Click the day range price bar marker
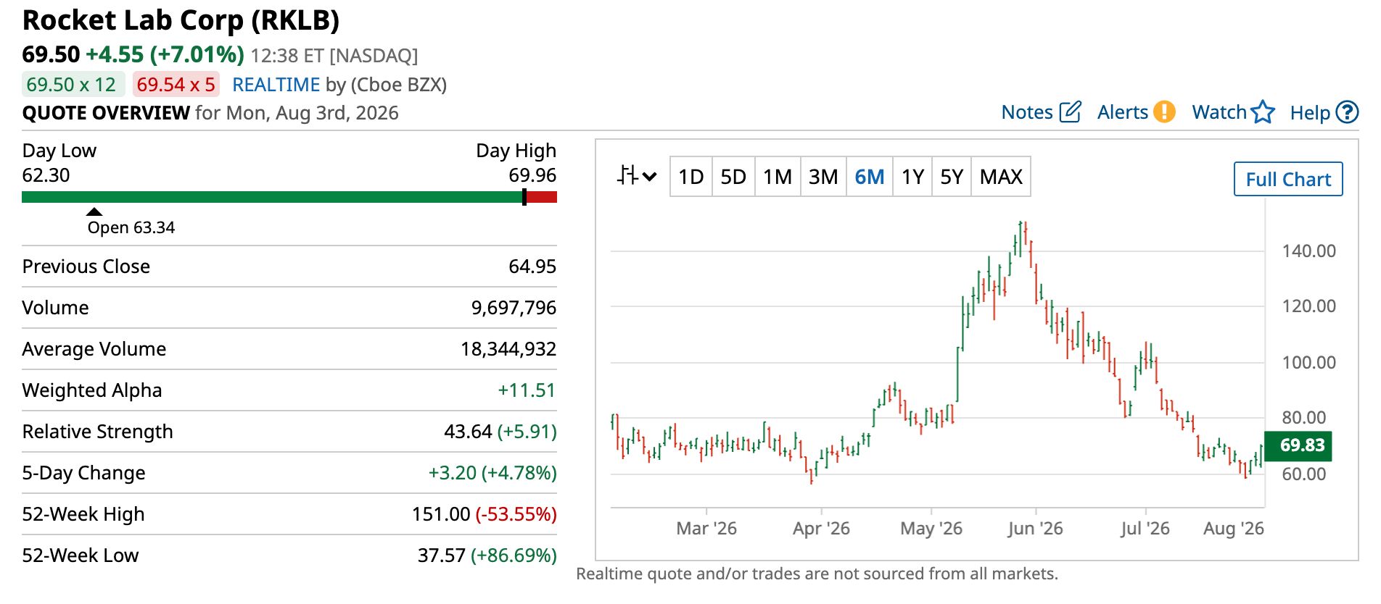This screenshot has width=1381, height=604. pyautogui.click(x=524, y=197)
